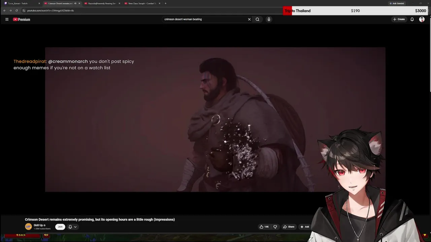The image size is (431, 242).
Task: Share the video via Share button
Action: click(289, 227)
